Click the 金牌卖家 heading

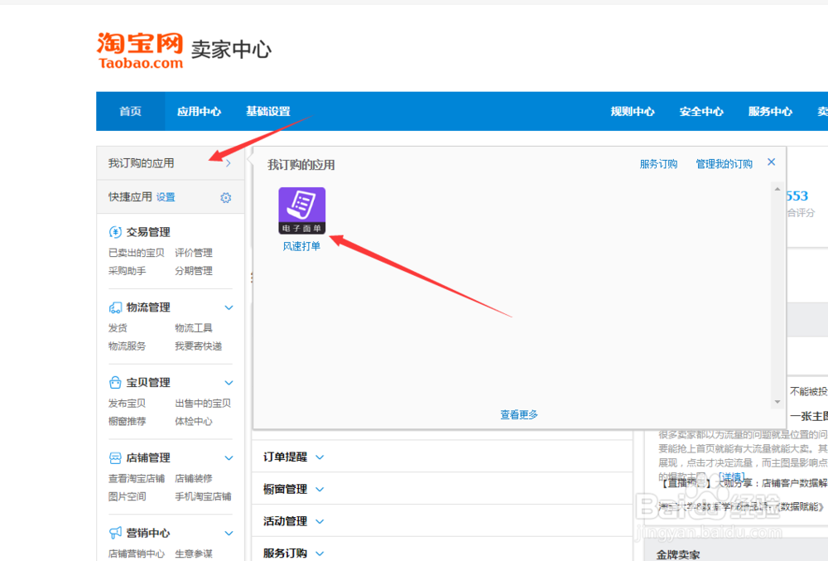[678, 554]
